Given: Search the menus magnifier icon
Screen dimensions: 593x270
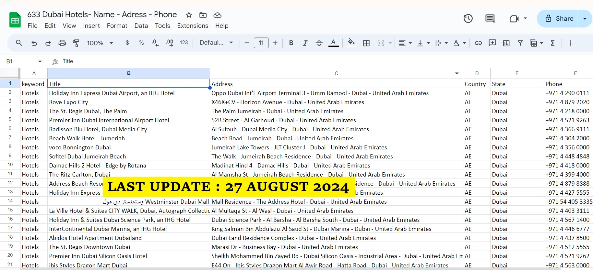Looking at the screenshot, I should click(x=19, y=43).
